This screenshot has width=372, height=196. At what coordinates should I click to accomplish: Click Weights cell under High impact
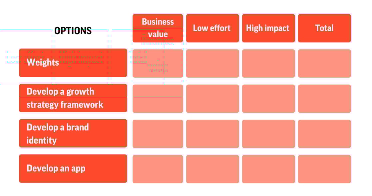tap(268, 63)
